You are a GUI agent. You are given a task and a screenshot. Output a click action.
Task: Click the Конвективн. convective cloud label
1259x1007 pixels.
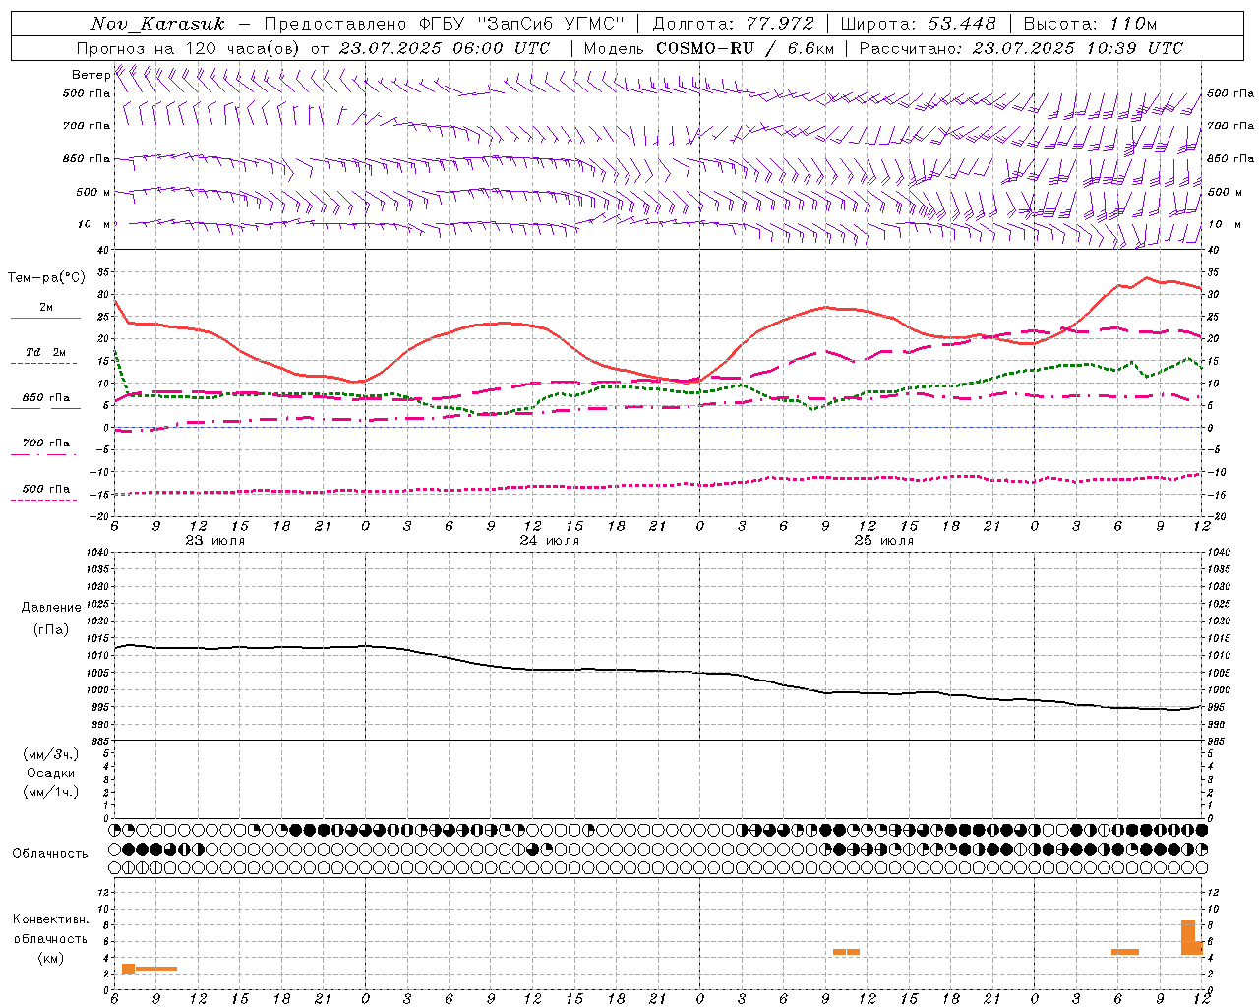[51, 919]
